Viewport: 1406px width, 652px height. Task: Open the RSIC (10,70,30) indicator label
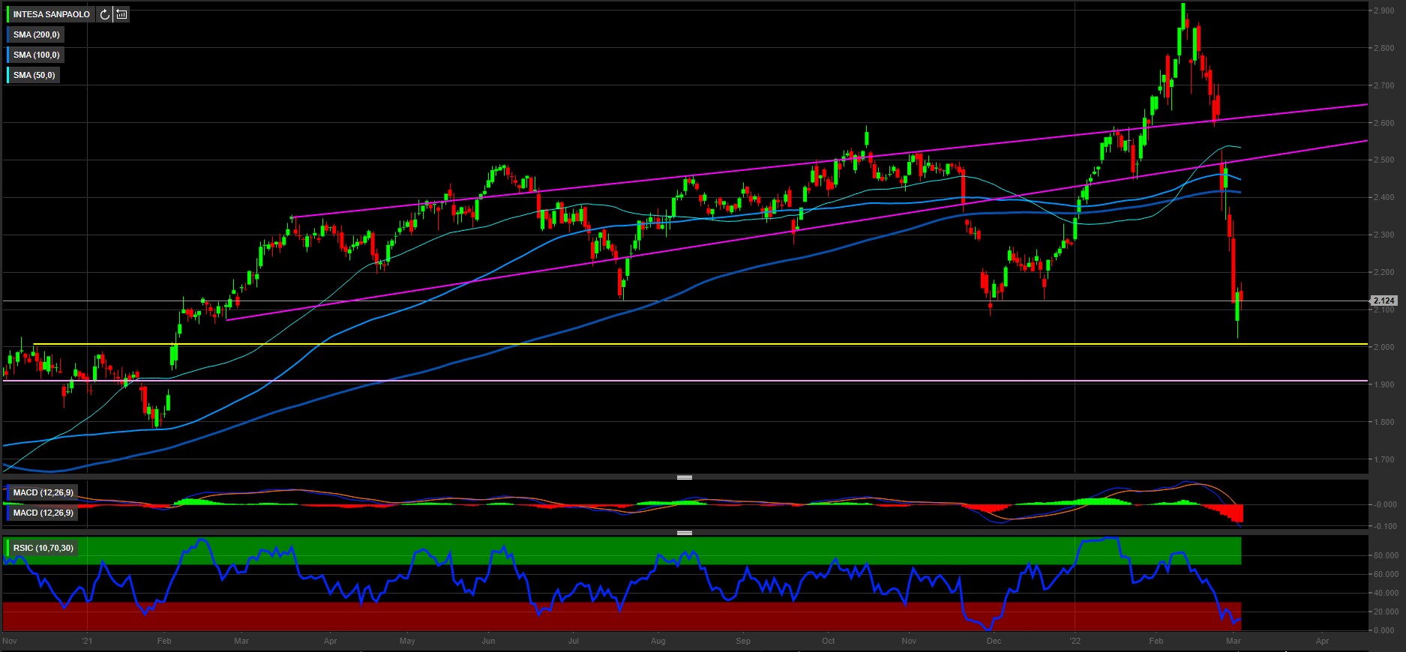tap(43, 548)
